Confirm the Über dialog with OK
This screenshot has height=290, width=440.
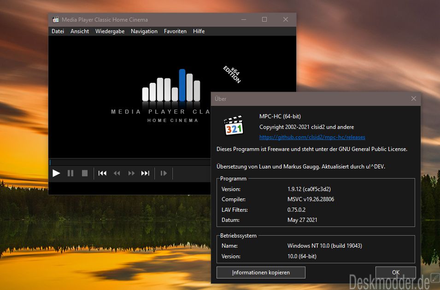tap(396, 273)
